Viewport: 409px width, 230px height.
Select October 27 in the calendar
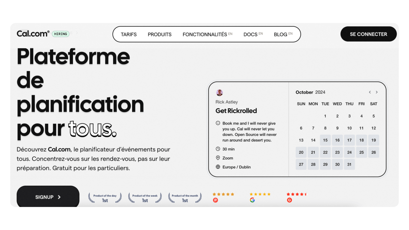point(301,164)
